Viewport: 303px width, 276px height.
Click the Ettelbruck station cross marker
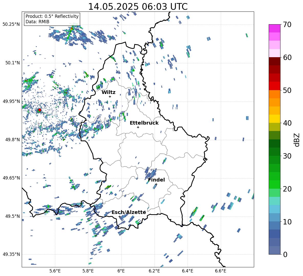click(x=138, y=127)
